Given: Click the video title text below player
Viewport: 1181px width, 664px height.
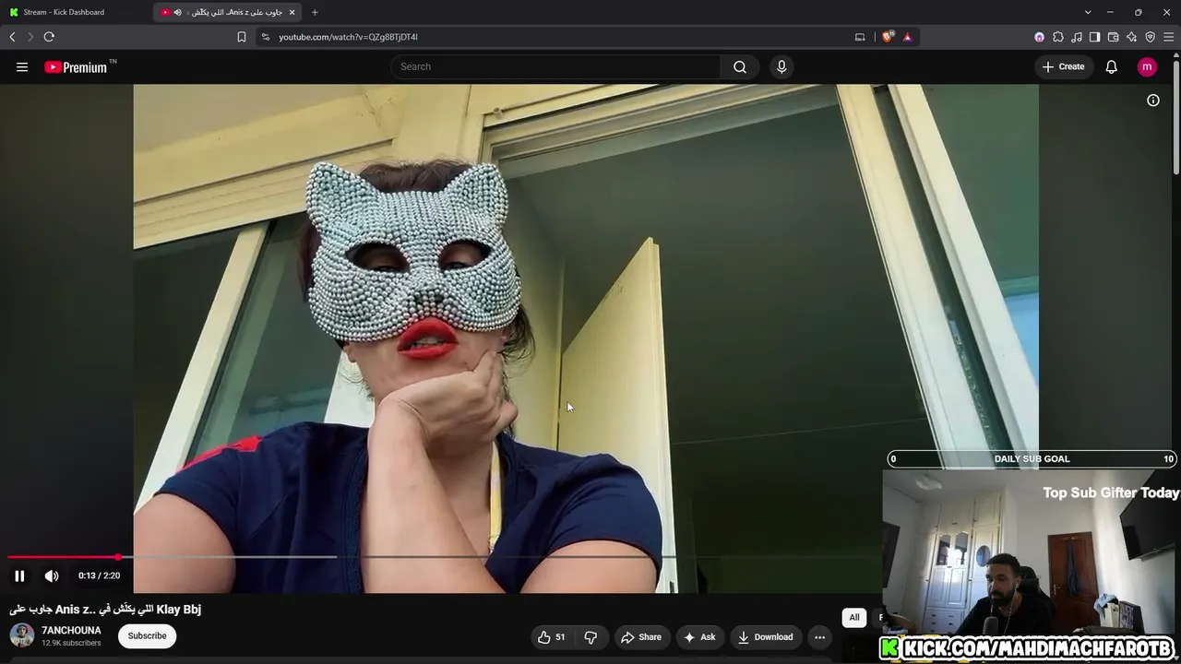Looking at the screenshot, I should click(105, 610).
